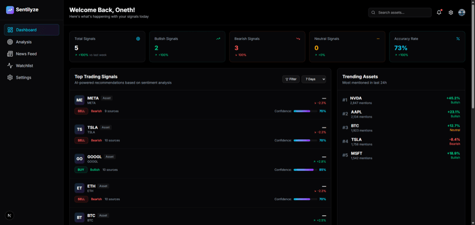The width and height of the screenshot is (475, 225).
Task: Select TSLA in Trending Assets
Action: point(401,142)
